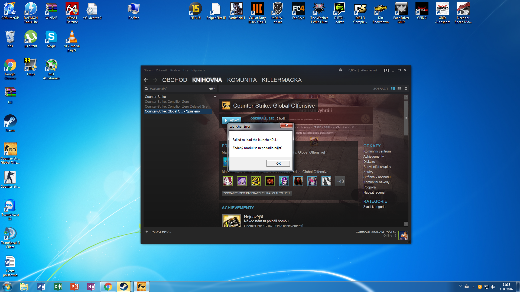Image resolution: width=520 pixels, height=292 pixels.
Task: Open the Fraps desktop icon
Action: pyautogui.click(x=31, y=67)
